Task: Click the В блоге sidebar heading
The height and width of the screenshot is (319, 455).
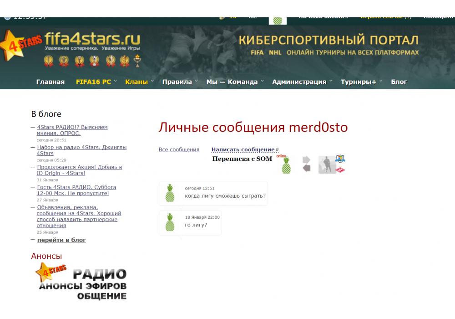Action: (x=46, y=114)
